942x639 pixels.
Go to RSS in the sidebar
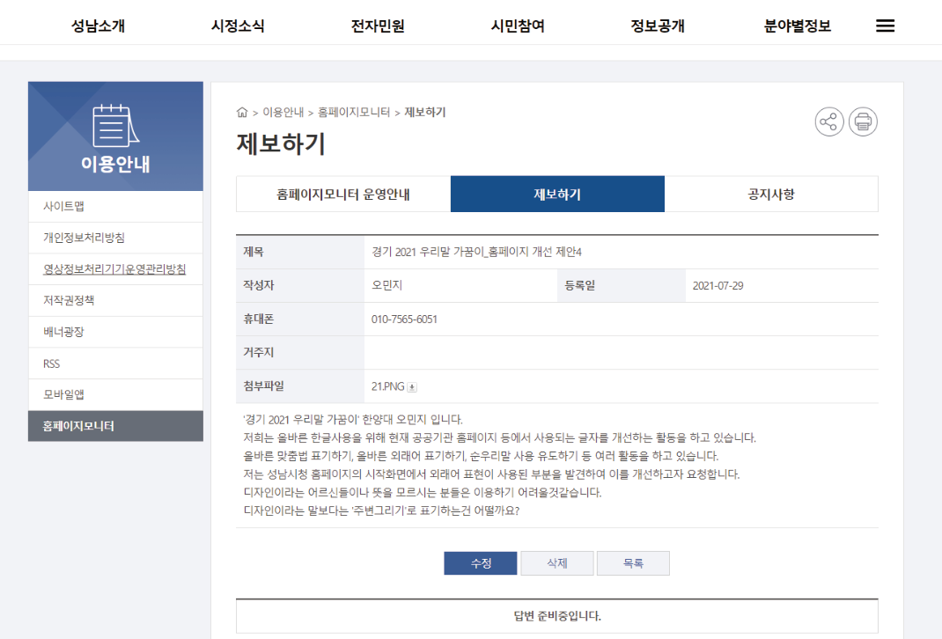coord(51,364)
